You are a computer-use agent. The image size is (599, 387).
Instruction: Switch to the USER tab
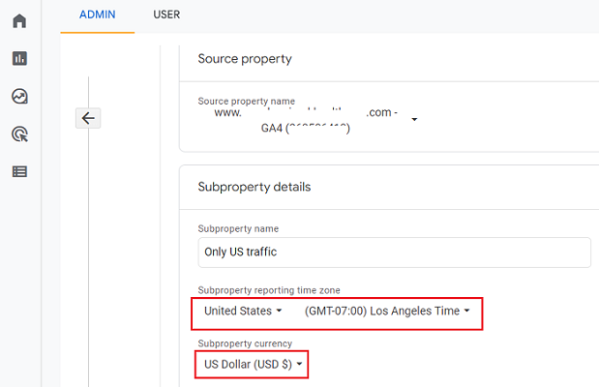(166, 15)
